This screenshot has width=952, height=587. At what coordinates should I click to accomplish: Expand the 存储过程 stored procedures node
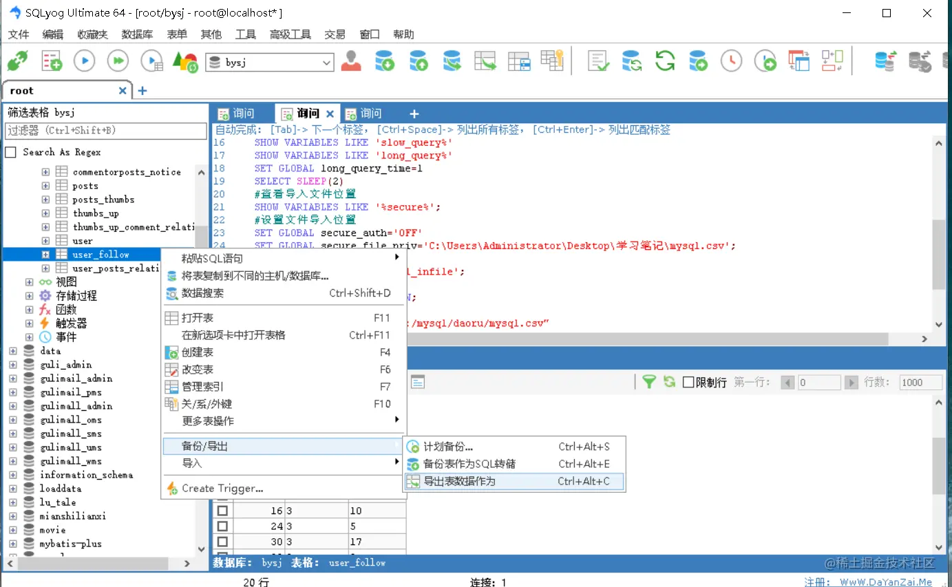pyautogui.click(x=29, y=296)
